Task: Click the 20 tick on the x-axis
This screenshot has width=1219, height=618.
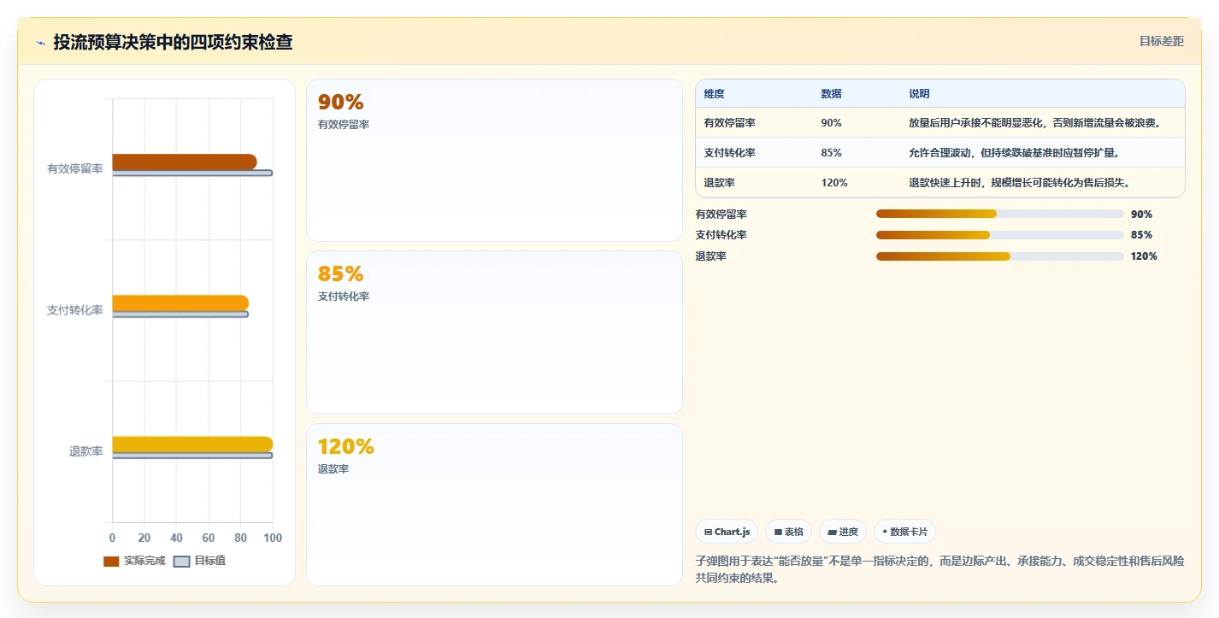Action: click(x=144, y=538)
